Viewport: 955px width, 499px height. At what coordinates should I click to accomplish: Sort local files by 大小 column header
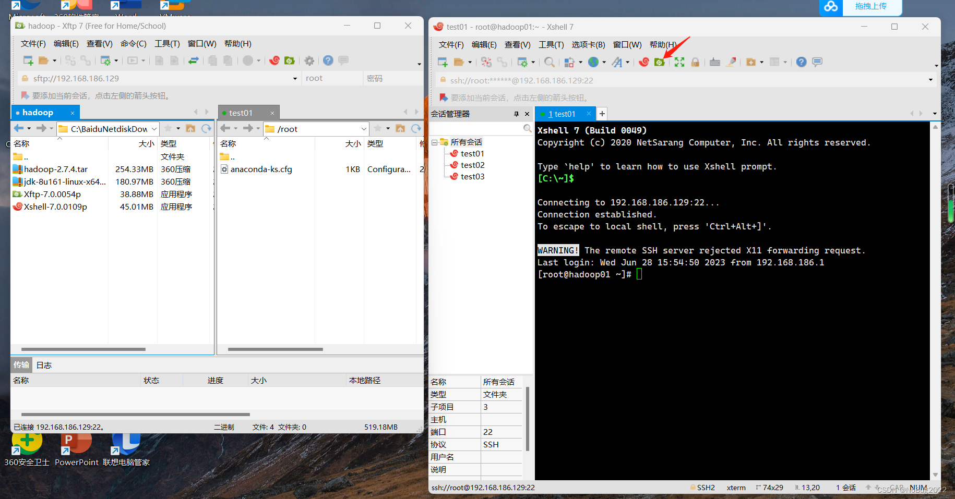click(x=146, y=144)
